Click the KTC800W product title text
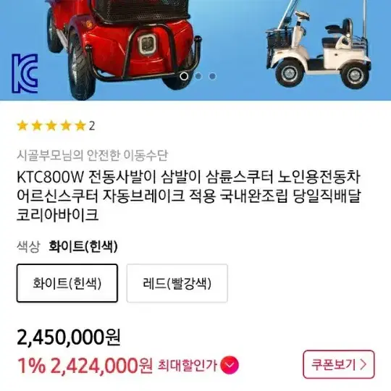391x391 pixels. click(x=189, y=195)
